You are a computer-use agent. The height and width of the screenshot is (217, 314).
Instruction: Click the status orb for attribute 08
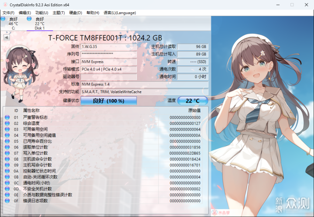click(x=7, y=159)
